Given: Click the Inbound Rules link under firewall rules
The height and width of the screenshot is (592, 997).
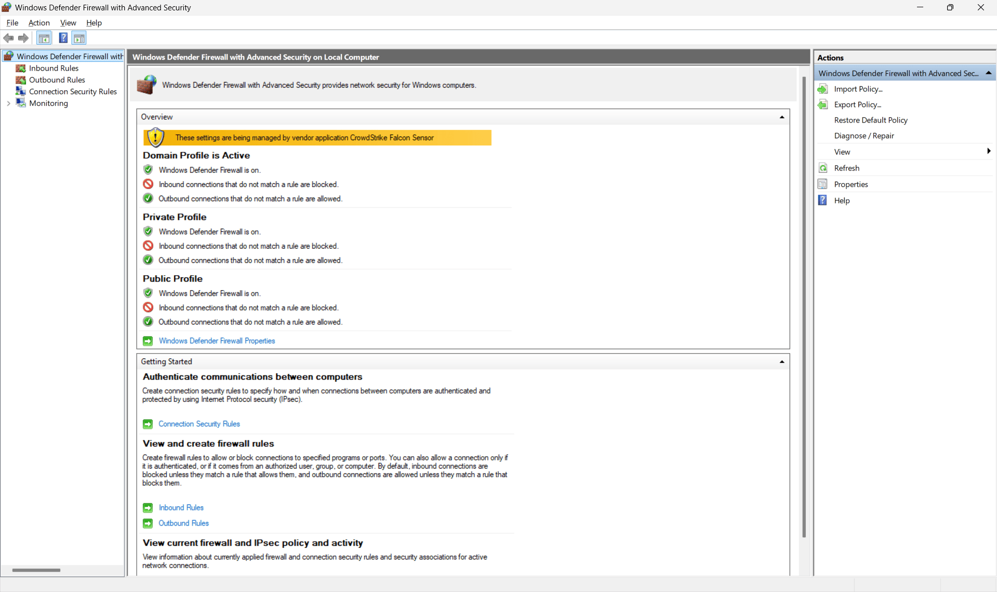Looking at the screenshot, I should pos(181,507).
